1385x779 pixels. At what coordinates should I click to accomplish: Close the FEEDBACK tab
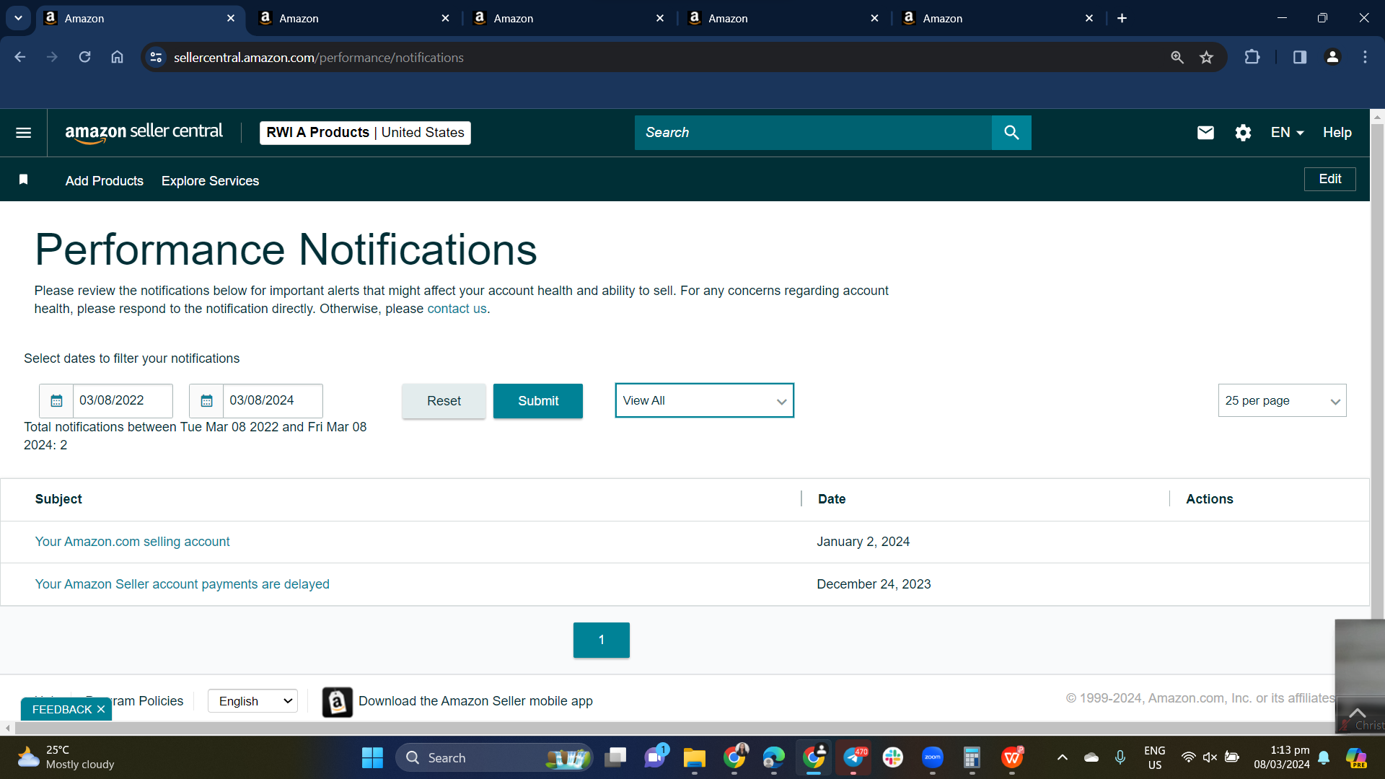click(x=101, y=710)
